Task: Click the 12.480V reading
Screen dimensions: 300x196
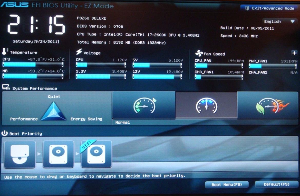Action: (175, 72)
